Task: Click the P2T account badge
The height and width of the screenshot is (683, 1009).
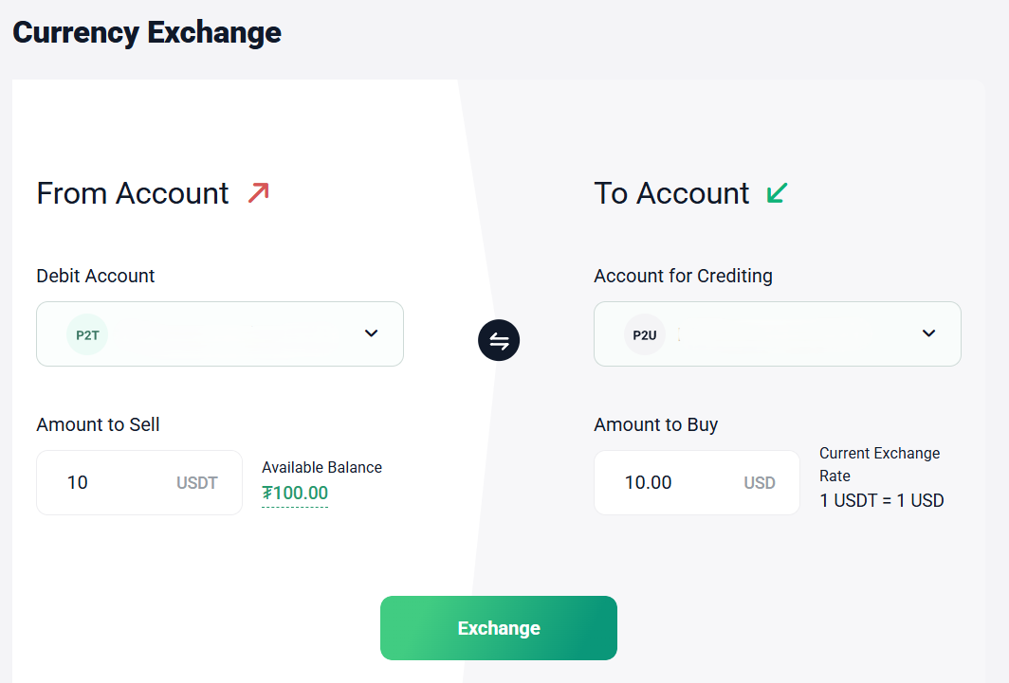Action: (87, 334)
